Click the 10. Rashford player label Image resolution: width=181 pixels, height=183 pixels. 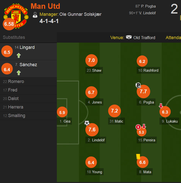(148, 70)
